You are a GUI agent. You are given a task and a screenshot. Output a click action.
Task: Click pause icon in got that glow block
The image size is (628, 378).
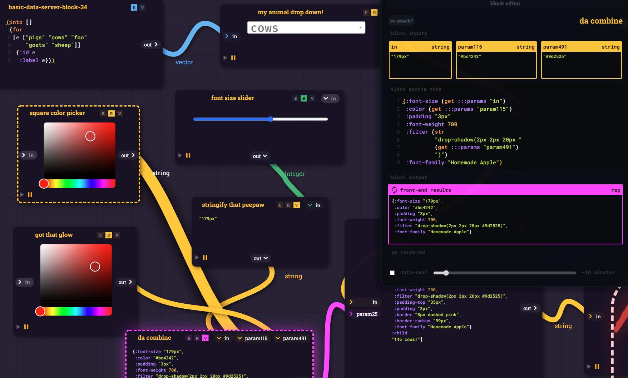[26, 327]
